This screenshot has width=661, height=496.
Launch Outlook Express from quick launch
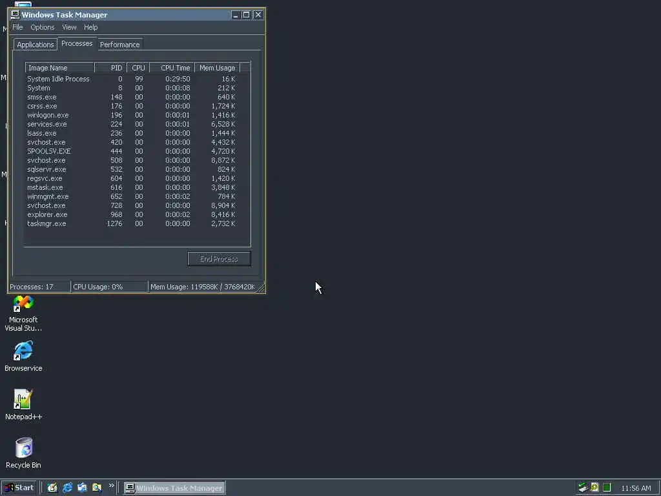tap(82, 488)
